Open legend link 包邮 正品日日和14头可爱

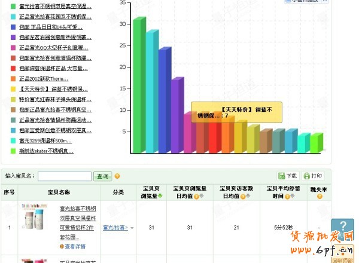(x=51, y=27)
